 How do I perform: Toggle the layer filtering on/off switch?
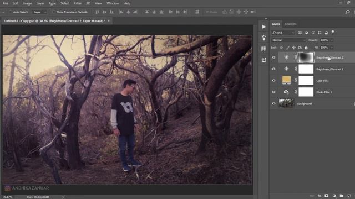[x=333, y=32]
